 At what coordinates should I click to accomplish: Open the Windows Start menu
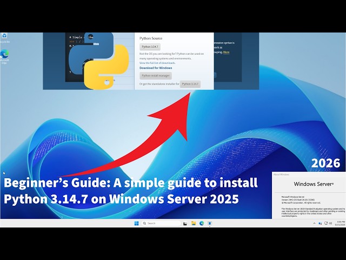click(x=136, y=223)
